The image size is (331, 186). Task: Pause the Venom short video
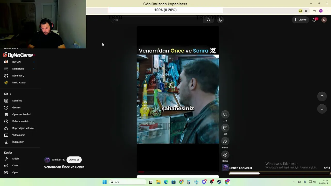point(178,99)
